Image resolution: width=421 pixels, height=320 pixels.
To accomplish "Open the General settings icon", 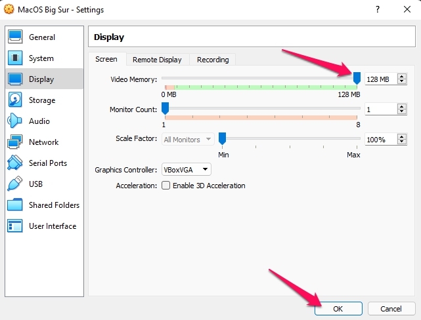I will [x=15, y=37].
